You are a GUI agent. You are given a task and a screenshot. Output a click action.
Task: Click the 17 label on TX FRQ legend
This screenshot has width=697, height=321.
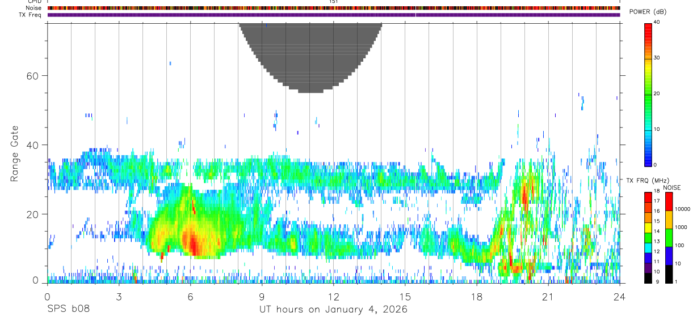[656, 201]
